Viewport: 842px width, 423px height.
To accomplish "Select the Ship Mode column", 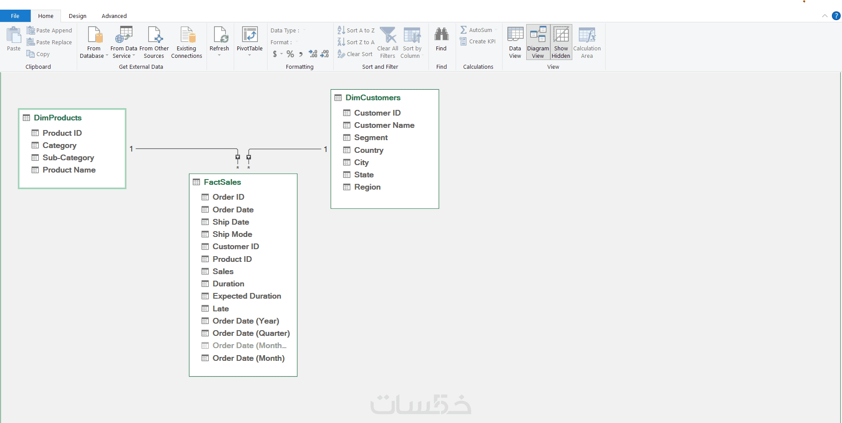I will coord(232,234).
